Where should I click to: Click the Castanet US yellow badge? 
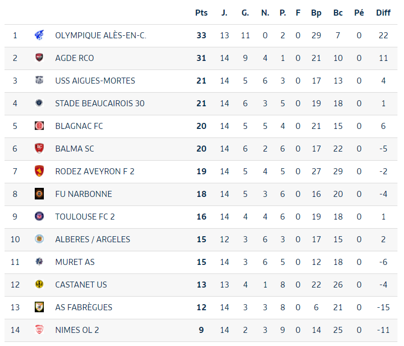click(39, 285)
